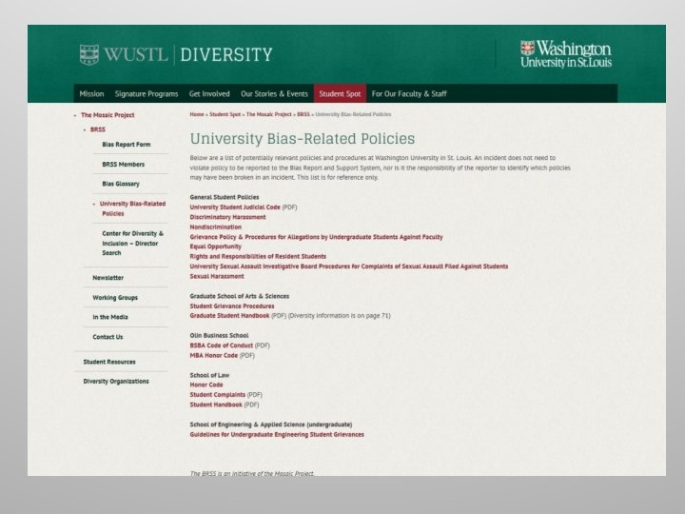Go to Our Stories & Events

pyautogui.click(x=274, y=93)
